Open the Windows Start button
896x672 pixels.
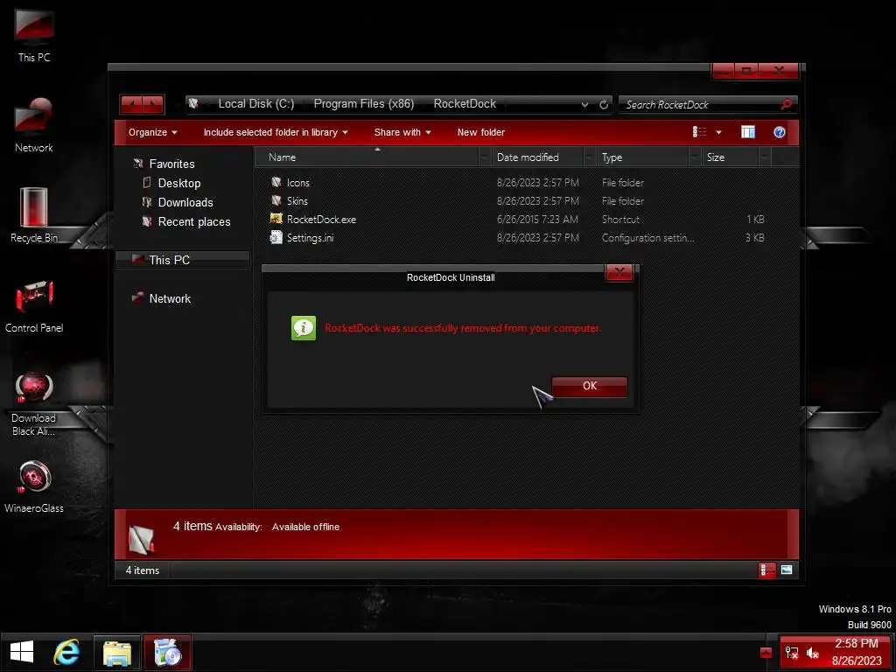coord(22,652)
